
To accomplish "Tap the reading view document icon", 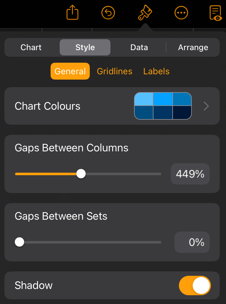I will [x=216, y=13].
